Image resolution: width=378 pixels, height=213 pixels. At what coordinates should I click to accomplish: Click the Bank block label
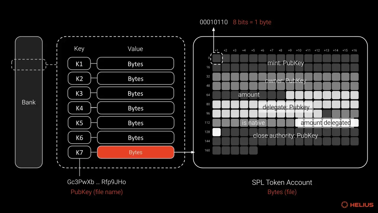(x=29, y=102)
